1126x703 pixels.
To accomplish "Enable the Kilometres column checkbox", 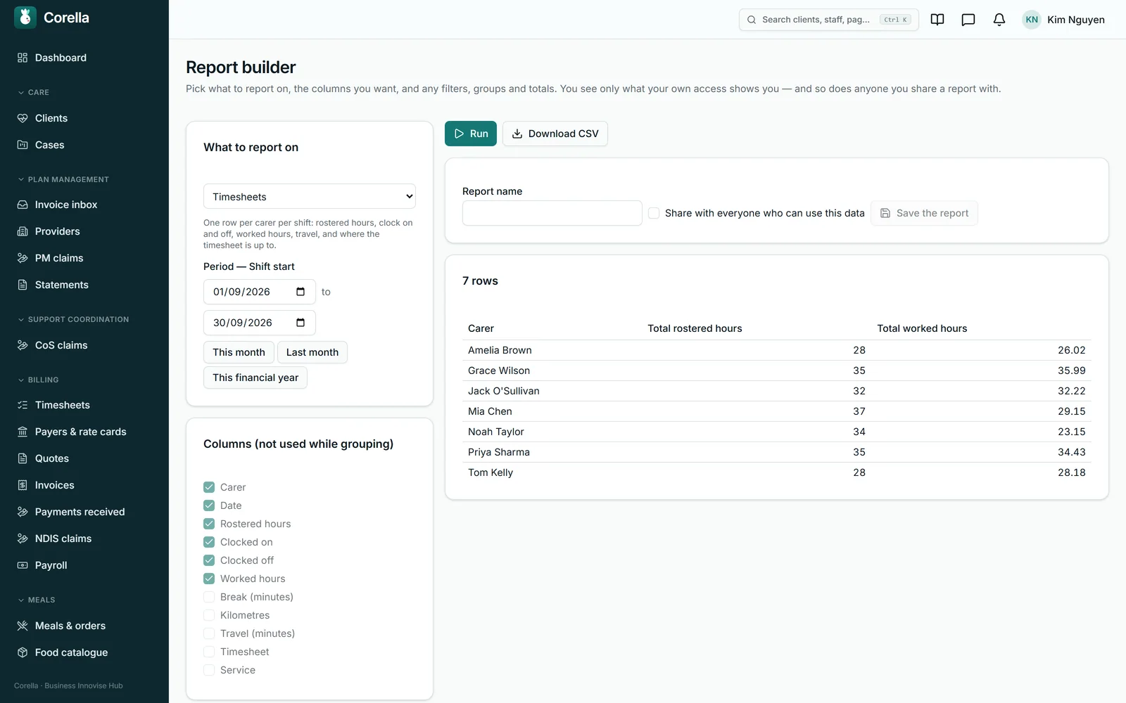I will coord(209,615).
